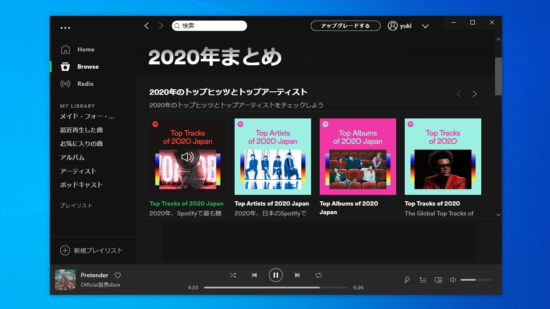The image size is (550, 309).
Task: Click the Browse box icon
Action: 65,67
